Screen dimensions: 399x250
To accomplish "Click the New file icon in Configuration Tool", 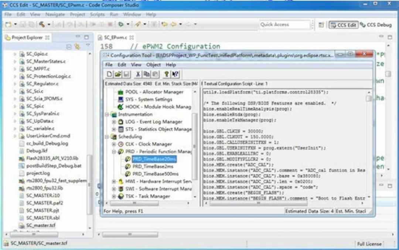I will (109, 74).
